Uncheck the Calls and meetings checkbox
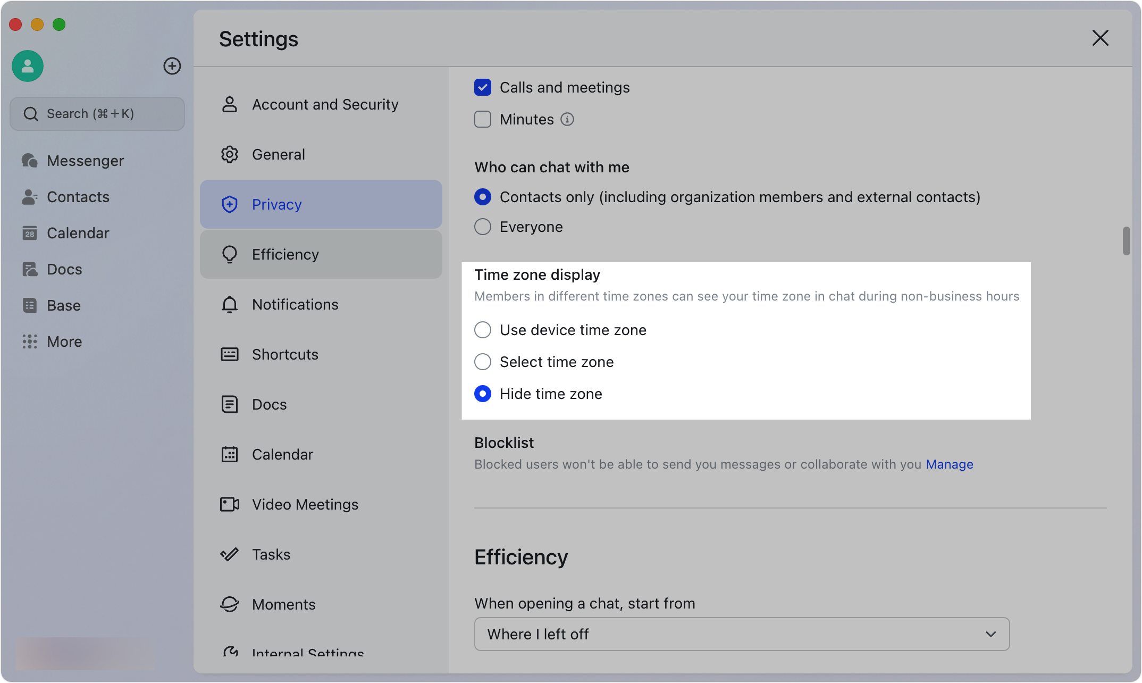This screenshot has height=683, width=1142. (483, 87)
